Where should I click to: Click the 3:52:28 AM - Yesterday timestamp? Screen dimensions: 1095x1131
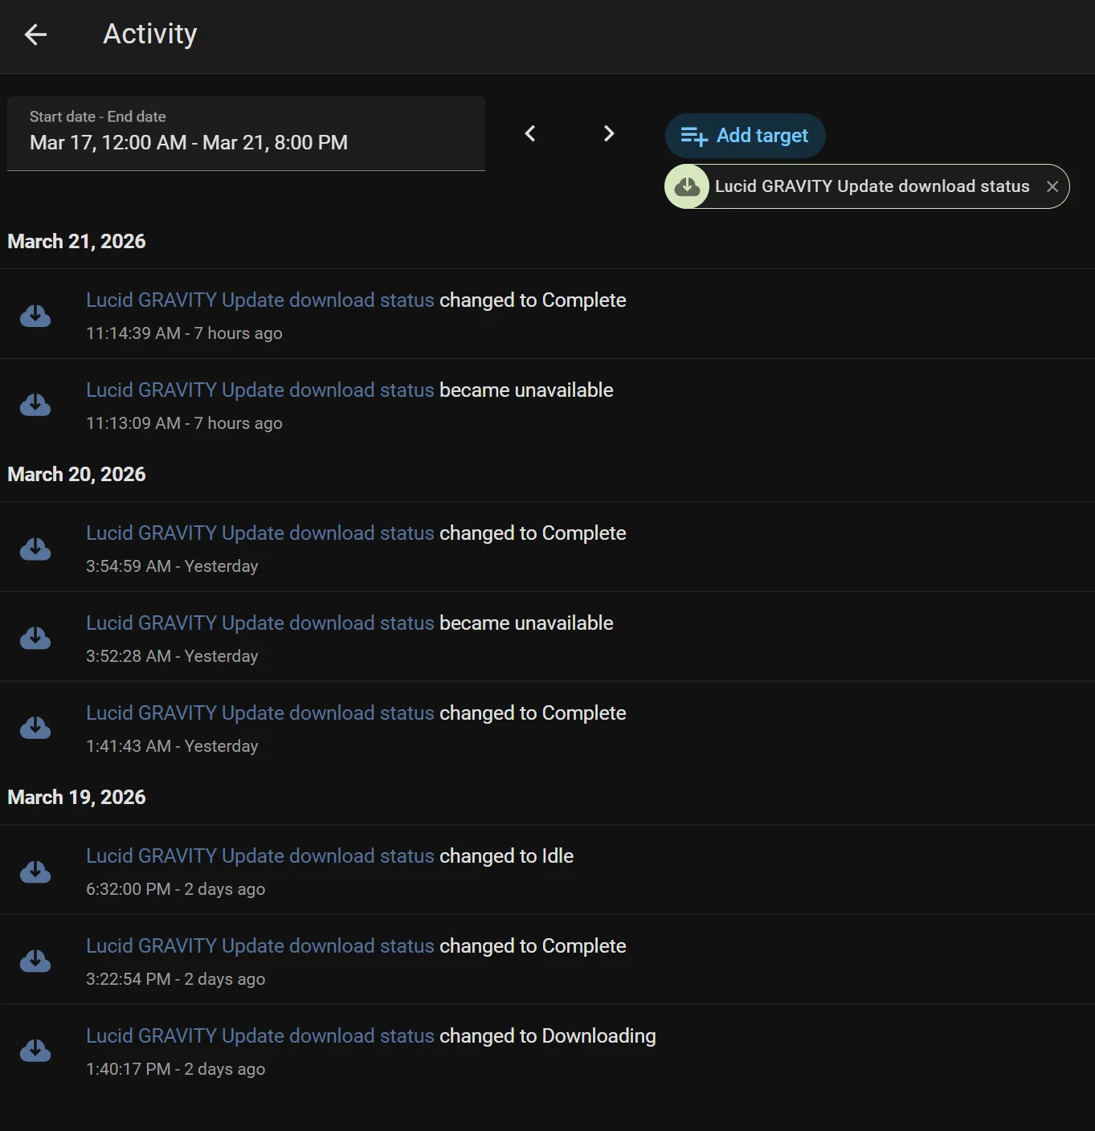pos(172,656)
